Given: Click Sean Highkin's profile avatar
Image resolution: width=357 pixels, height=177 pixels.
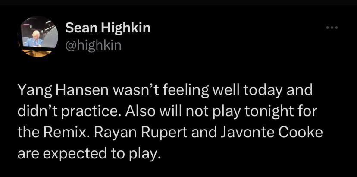Looking at the screenshot, I should pyautogui.click(x=38, y=37).
